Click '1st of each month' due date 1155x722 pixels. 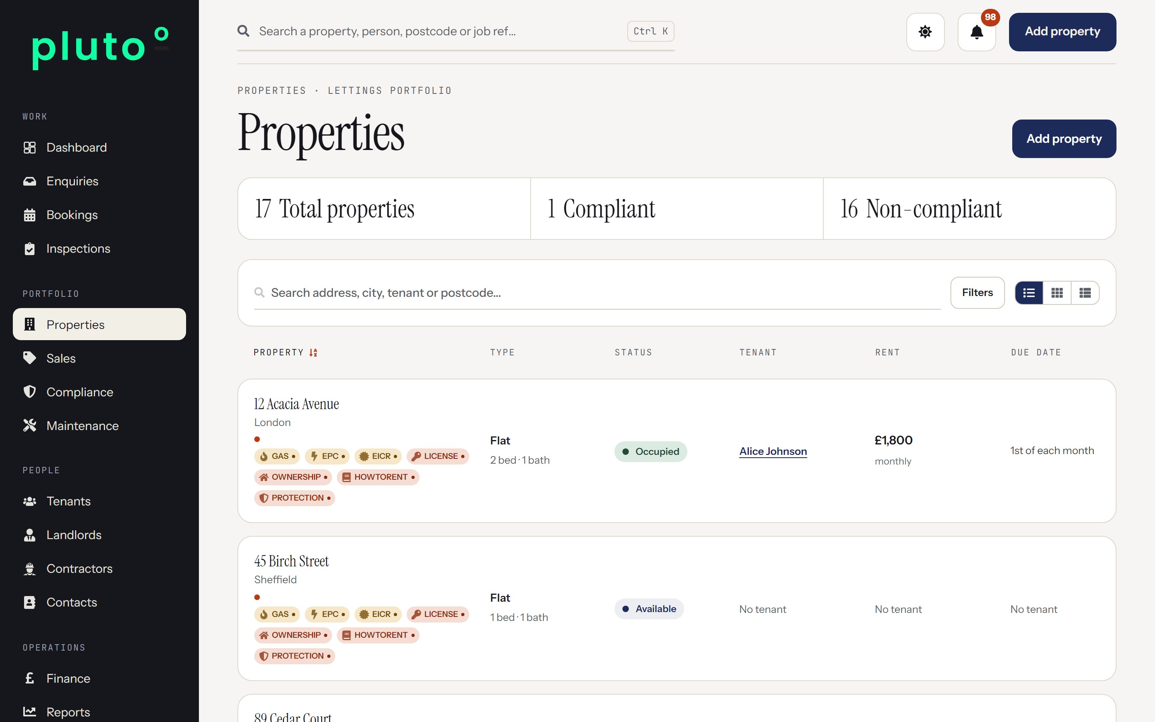click(x=1052, y=450)
